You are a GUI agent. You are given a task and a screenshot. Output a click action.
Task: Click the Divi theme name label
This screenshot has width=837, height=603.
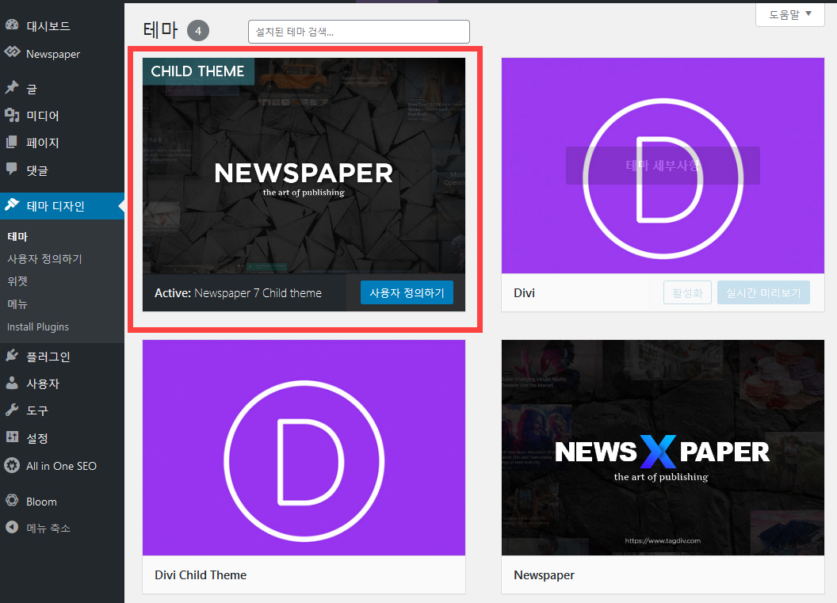[524, 293]
